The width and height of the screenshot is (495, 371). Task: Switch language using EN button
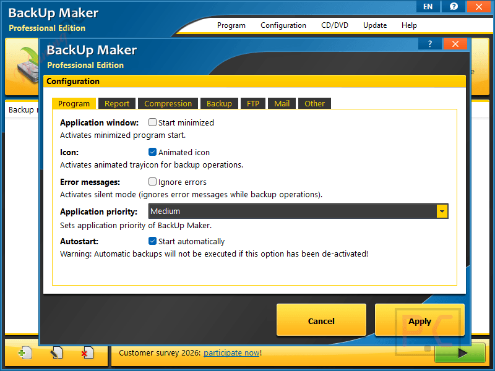pos(428,6)
